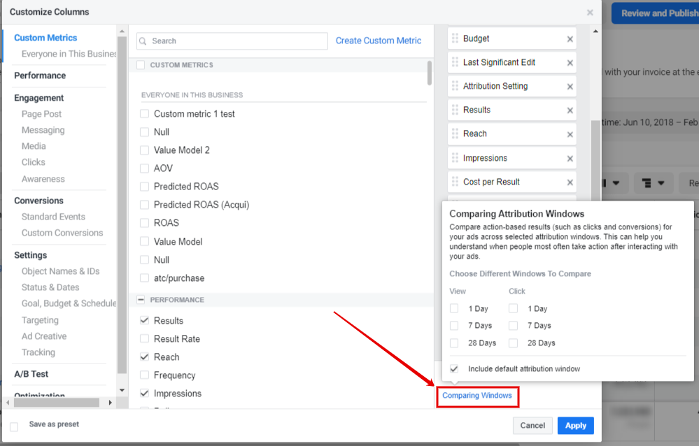
Task: Click the Cancel button
Action: click(532, 426)
